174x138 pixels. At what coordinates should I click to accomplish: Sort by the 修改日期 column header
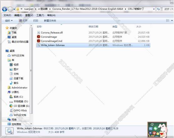coord(93,26)
